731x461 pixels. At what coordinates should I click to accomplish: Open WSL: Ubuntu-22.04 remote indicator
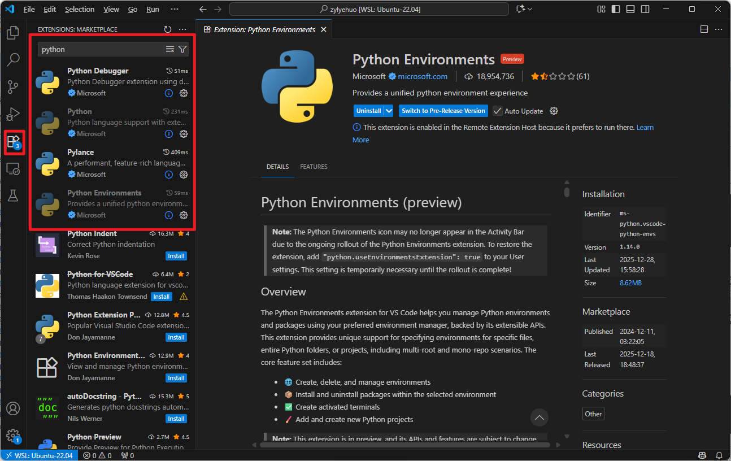(39, 455)
